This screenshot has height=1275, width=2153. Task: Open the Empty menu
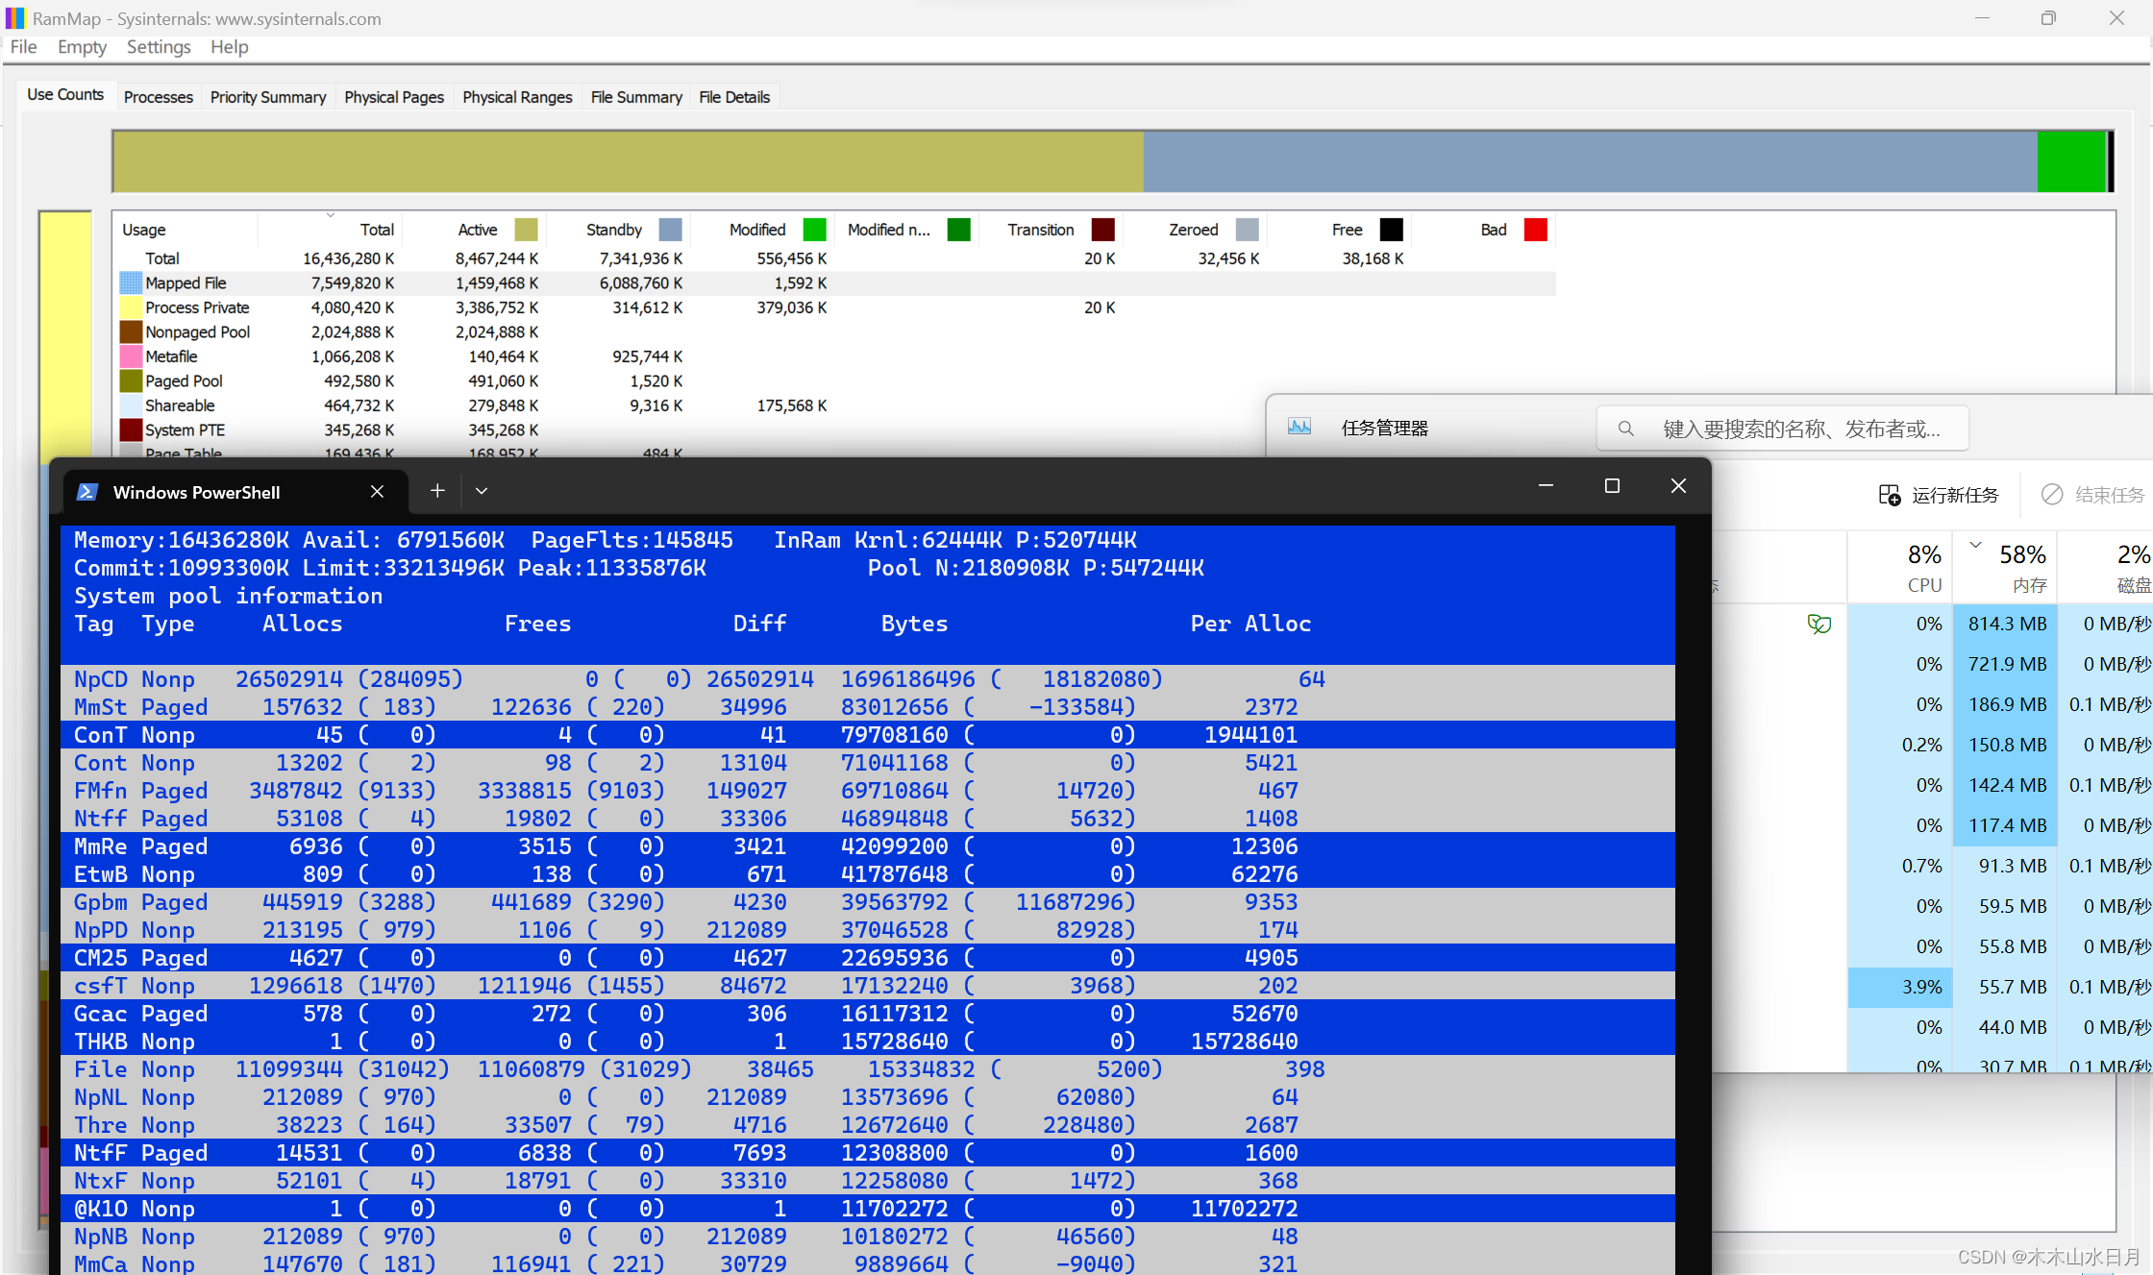pos(82,47)
